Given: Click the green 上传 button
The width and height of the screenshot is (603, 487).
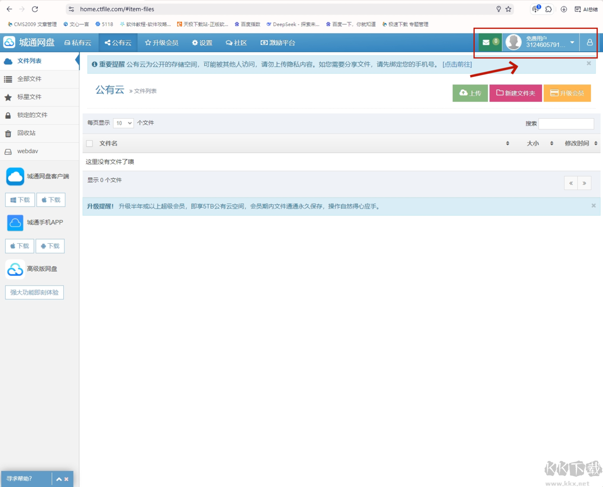Looking at the screenshot, I should click(470, 93).
